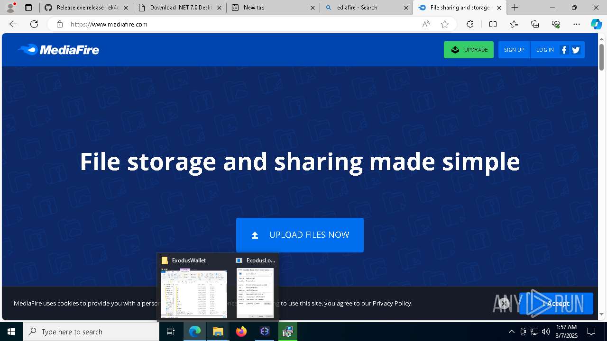Open Copilot sidebar

[596, 24]
